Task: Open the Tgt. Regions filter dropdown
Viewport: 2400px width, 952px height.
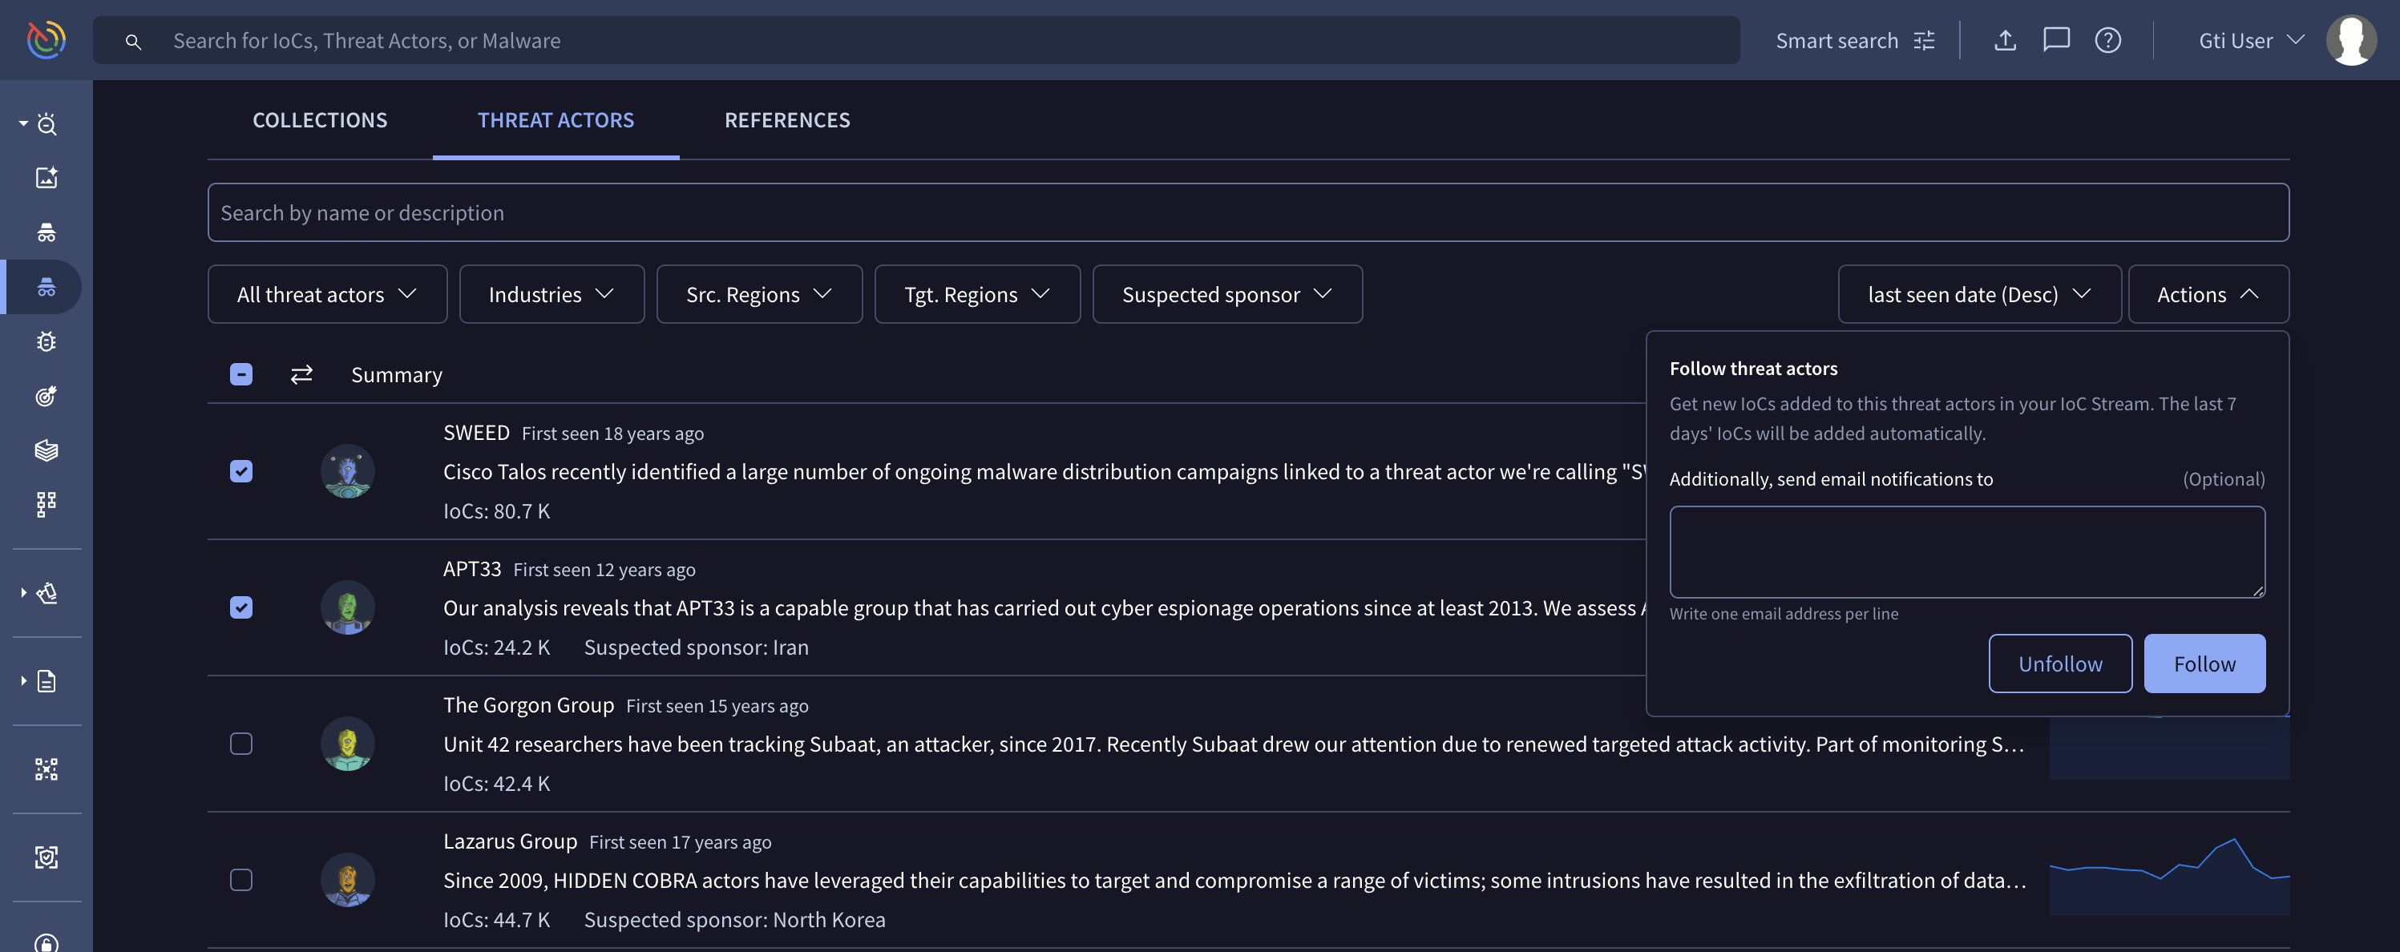Action: 977,294
